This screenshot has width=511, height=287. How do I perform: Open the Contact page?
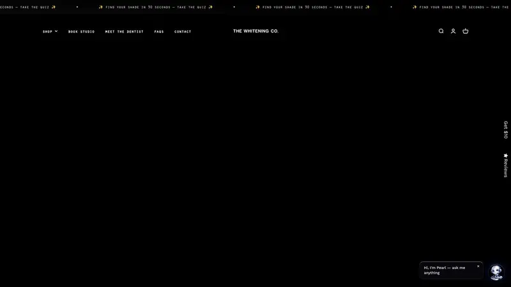point(183,31)
